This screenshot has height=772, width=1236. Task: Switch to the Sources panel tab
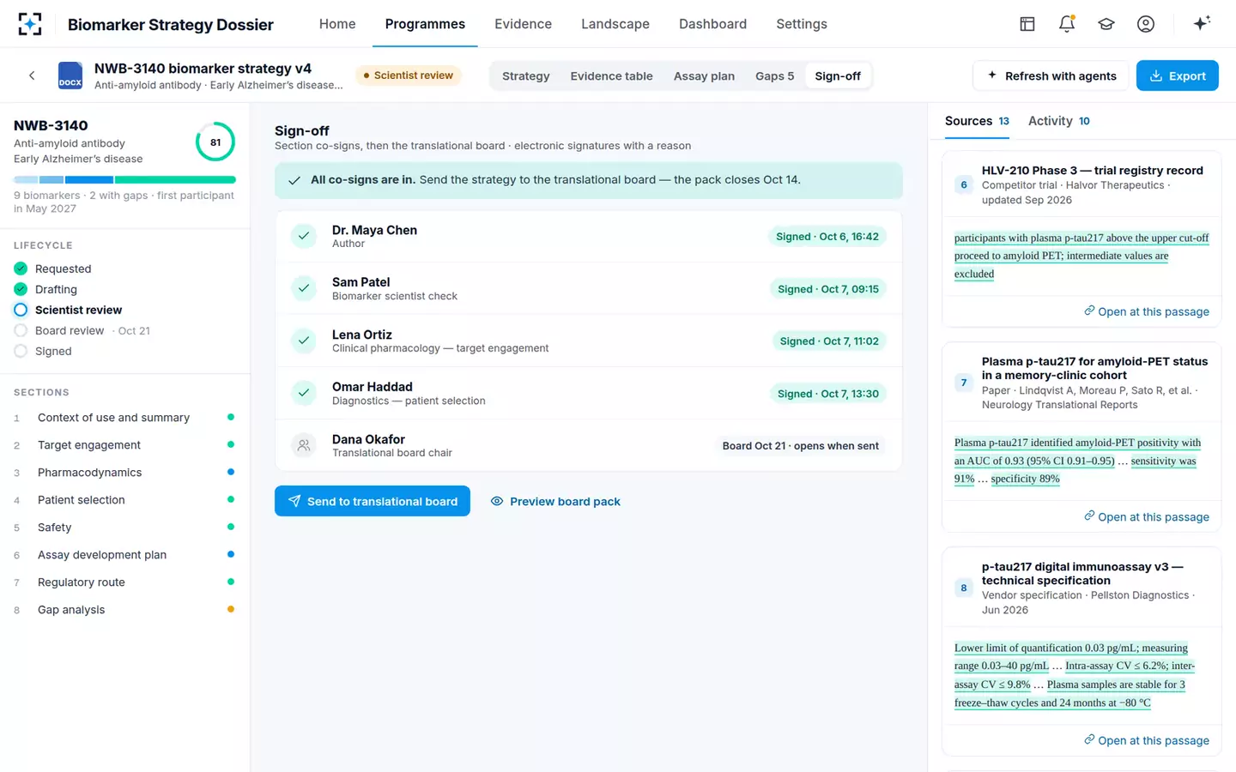click(977, 121)
